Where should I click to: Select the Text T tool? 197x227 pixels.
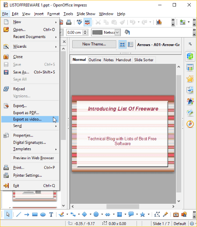pyautogui.click(x=51, y=214)
